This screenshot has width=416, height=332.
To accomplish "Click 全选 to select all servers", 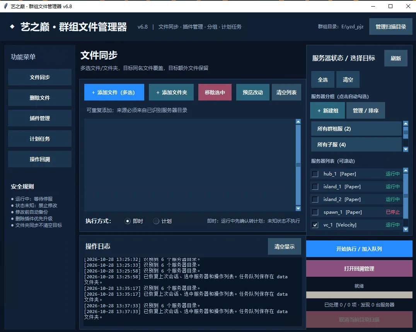I will (322, 80).
